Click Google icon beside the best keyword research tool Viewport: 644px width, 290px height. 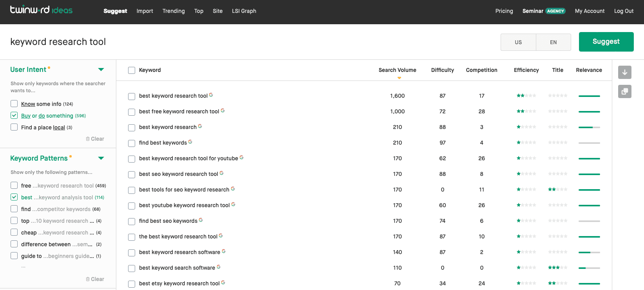click(221, 235)
